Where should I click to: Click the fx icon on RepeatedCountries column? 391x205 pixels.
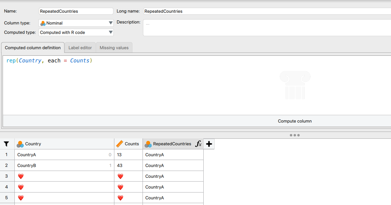click(x=198, y=144)
